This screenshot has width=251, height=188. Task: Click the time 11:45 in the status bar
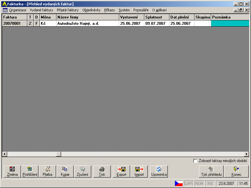(243, 183)
